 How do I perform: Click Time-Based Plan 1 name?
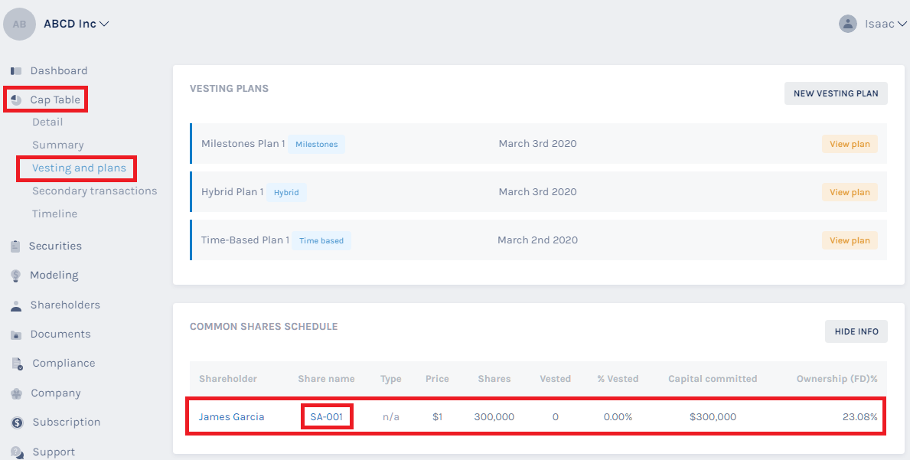tap(245, 240)
